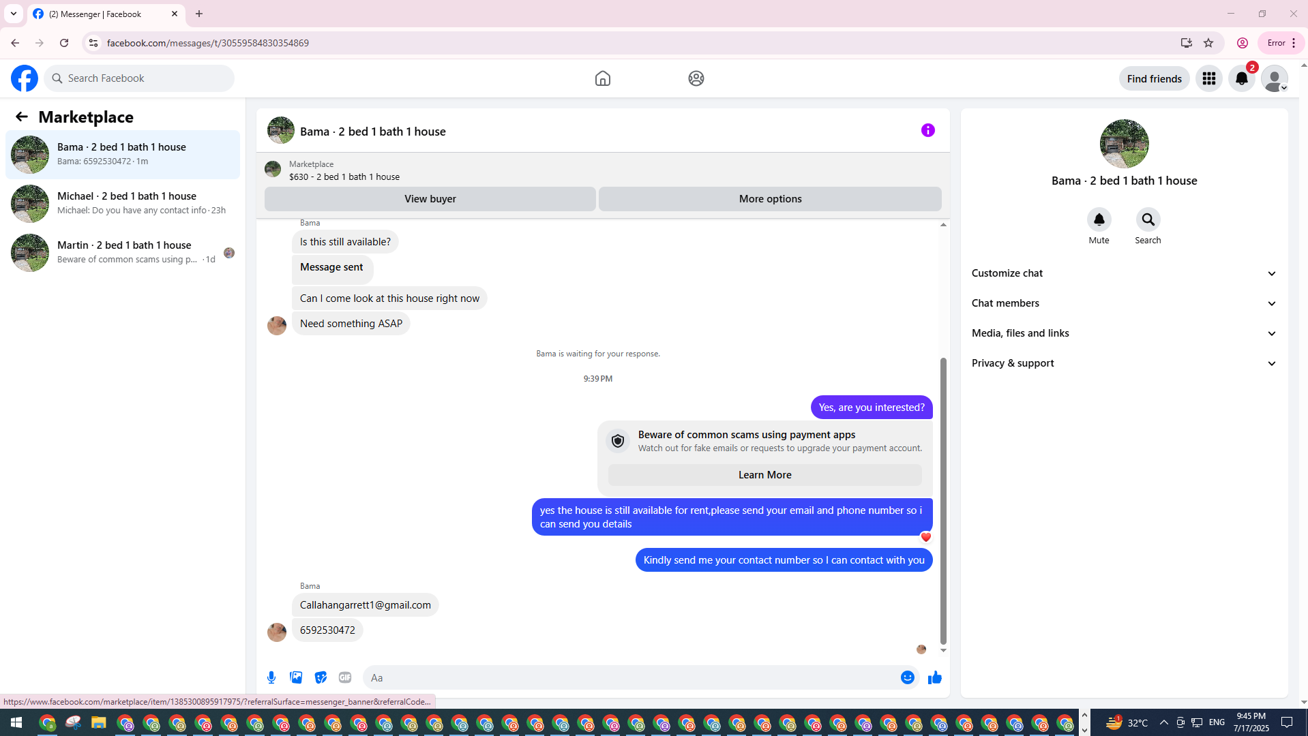This screenshot has height=736, width=1308.
Task: Click the Bama sender avatar beside the phone number
Action: point(277,632)
